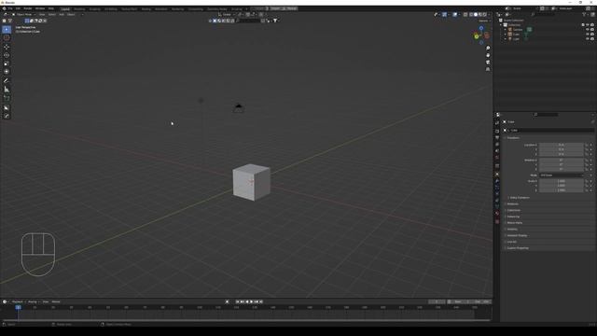Open the File menu

10,8
